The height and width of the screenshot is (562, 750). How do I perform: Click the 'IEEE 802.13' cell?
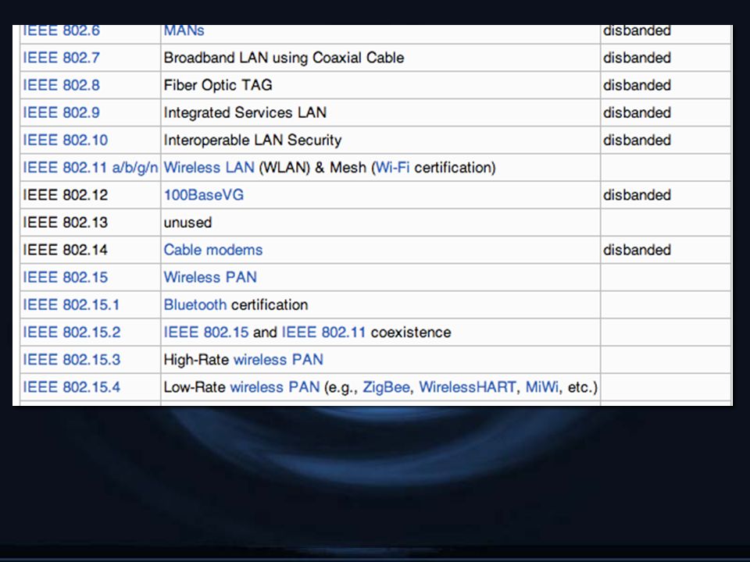click(91, 222)
